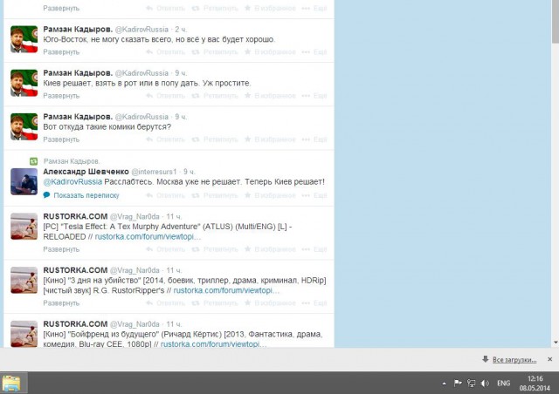Viewport: 559px width, 394px height.
Task: Favorite Александр Шевченко's tweet
Action: pos(270,196)
